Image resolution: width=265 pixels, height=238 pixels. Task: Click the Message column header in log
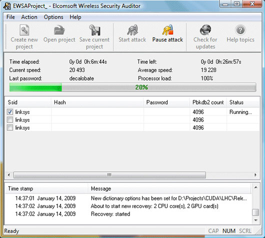(x=169, y=188)
